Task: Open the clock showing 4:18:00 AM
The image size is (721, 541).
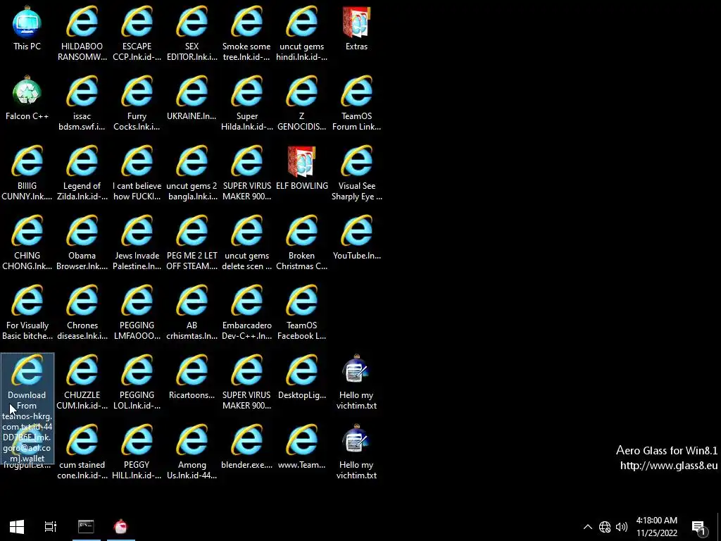Action: point(657,527)
